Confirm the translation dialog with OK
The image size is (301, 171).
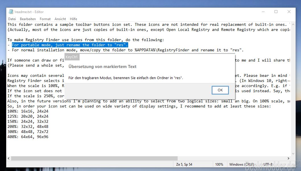(220, 90)
